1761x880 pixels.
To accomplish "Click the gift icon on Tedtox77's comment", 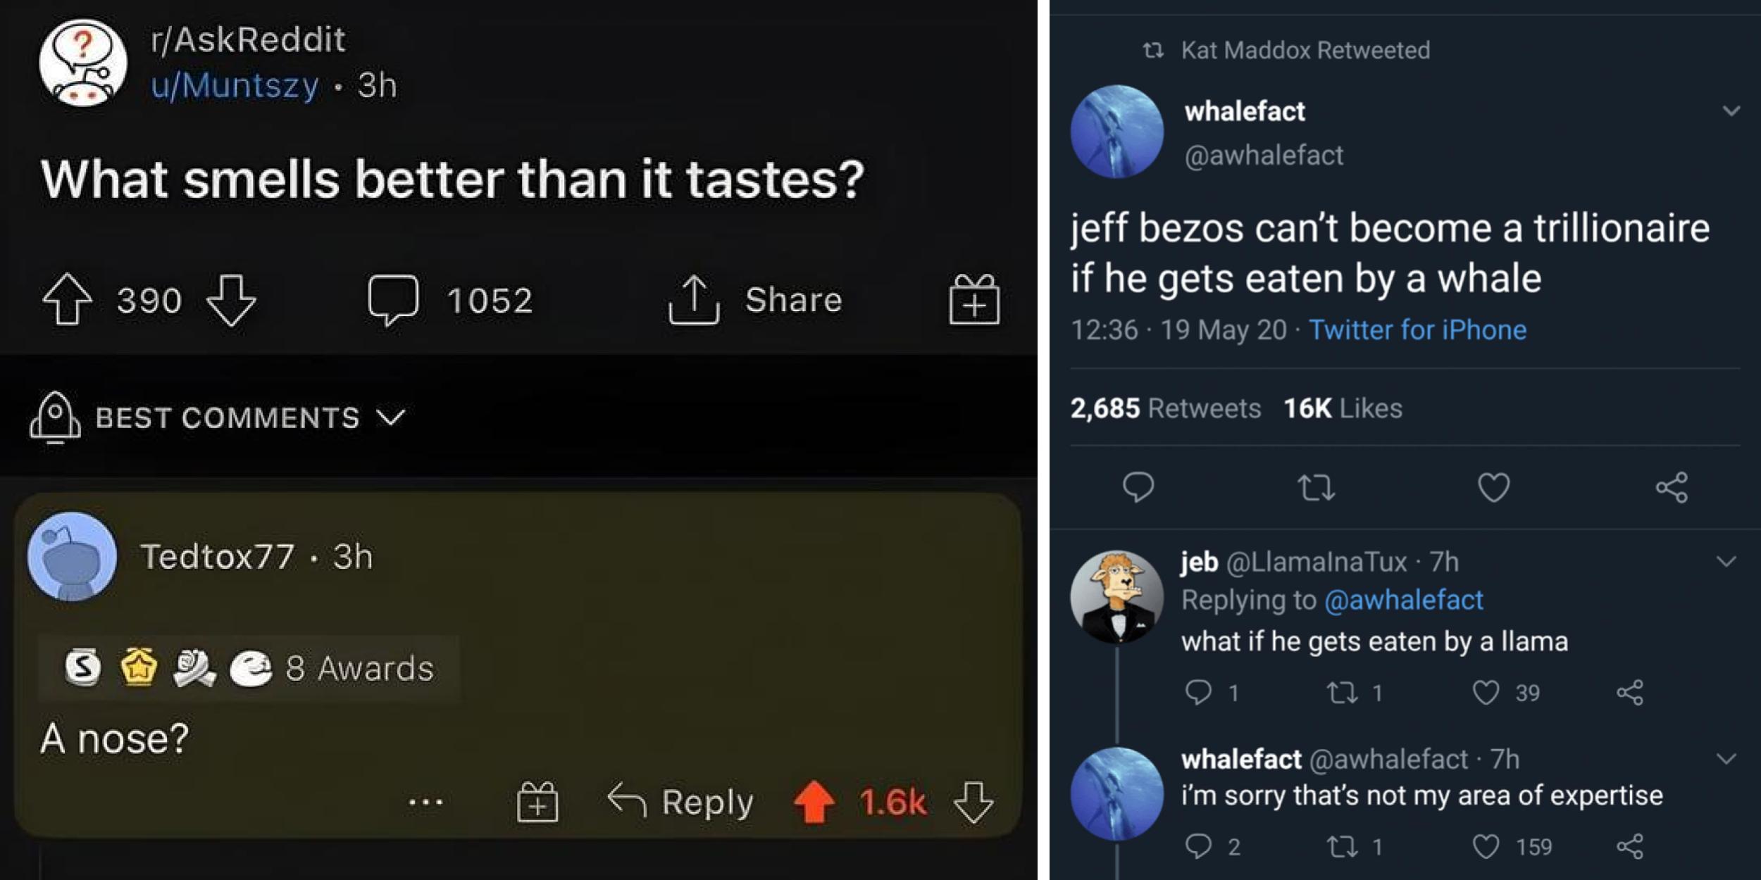I will 537,802.
